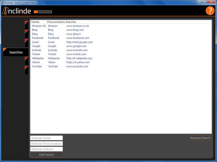Screen dimensions: 217x162
Task: Select the Searches sidebar tab
Action: click(16, 52)
